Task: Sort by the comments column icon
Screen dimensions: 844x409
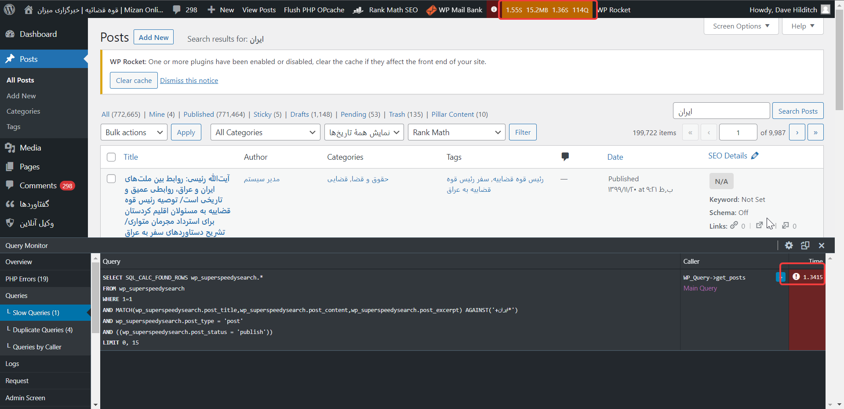Action: pyautogui.click(x=565, y=157)
